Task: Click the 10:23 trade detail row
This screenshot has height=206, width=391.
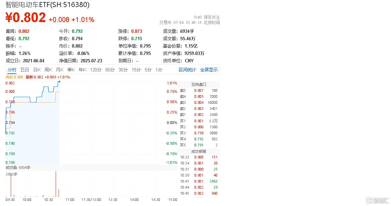Action: [199, 157]
